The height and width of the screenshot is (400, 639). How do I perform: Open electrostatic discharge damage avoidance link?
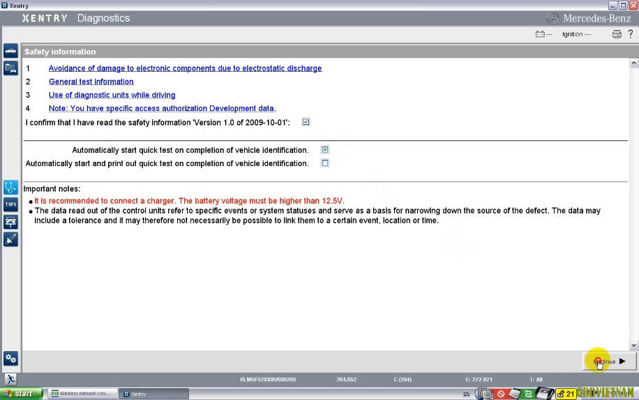pyautogui.click(x=185, y=68)
